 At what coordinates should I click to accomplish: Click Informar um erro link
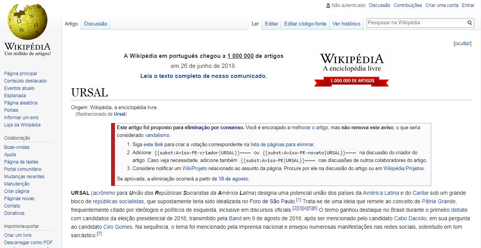coord(21,117)
